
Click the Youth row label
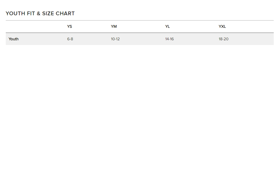point(14,39)
